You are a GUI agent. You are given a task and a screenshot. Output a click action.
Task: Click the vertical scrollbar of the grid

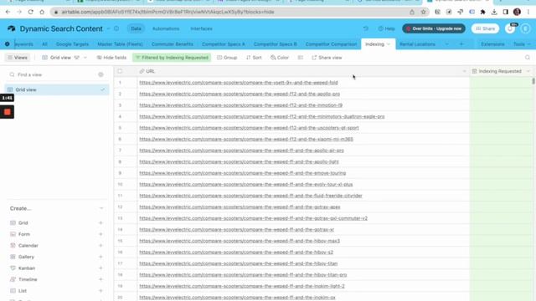point(533,81)
